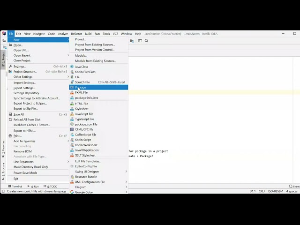
Task: Open the CRLF line separator selector
Action: coord(262,191)
